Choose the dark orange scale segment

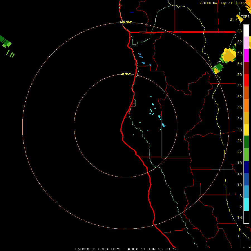(x=246, y=93)
